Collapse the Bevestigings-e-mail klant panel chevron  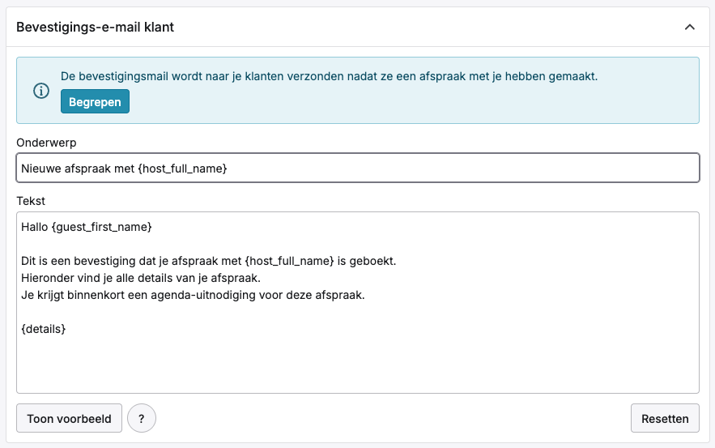[x=689, y=27]
